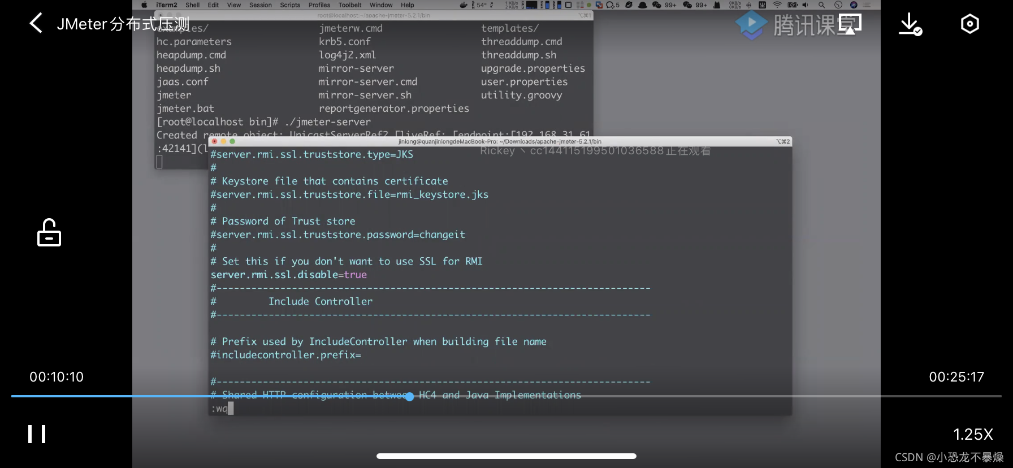The height and width of the screenshot is (468, 1013).
Task: Click log4j2.xml in the back terminal
Action: (347, 55)
